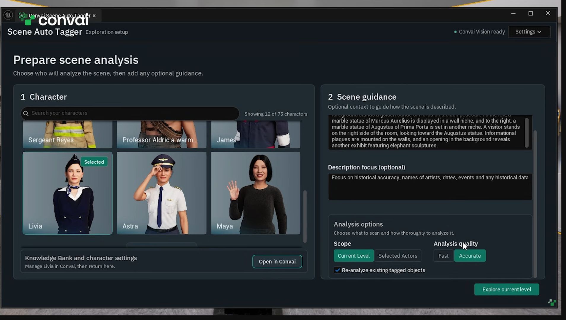Select the James character card
Viewport: 566px width, 320px height.
coord(256,134)
